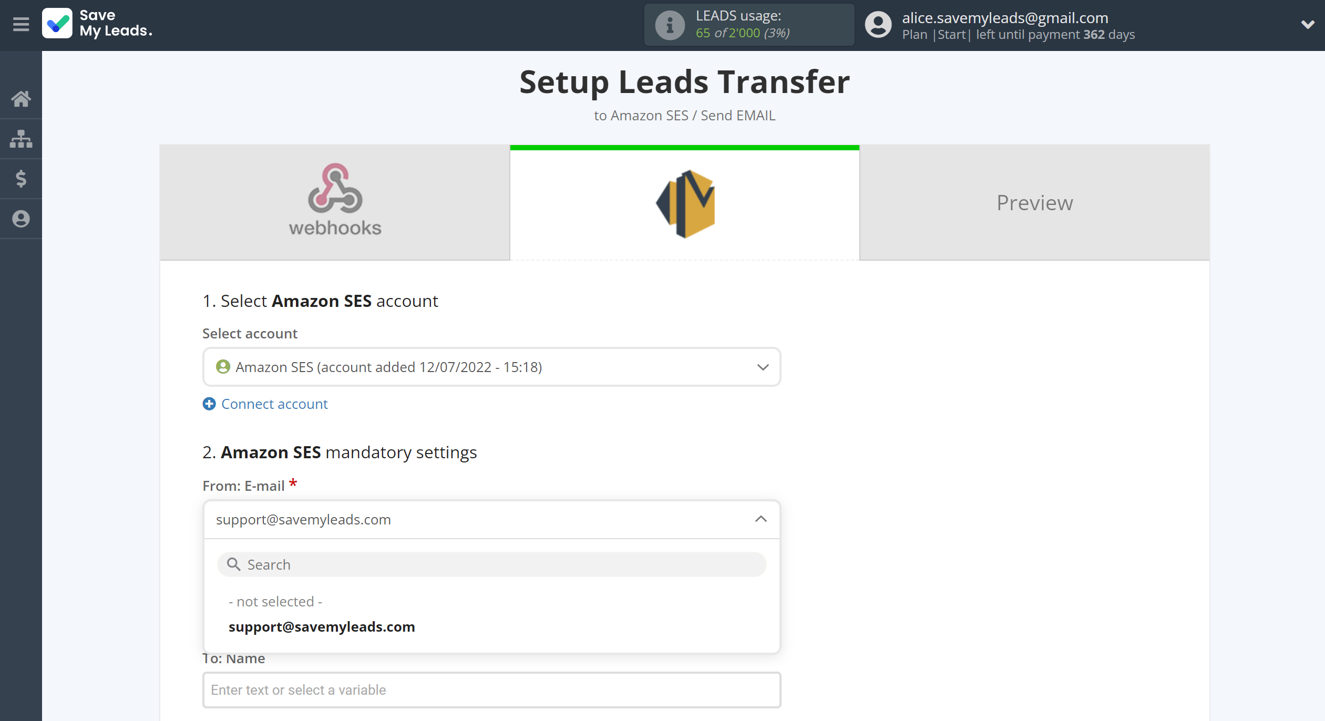Click the To: Name input field
Image resolution: width=1325 pixels, height=721 pixels.
tap(491, 689)
